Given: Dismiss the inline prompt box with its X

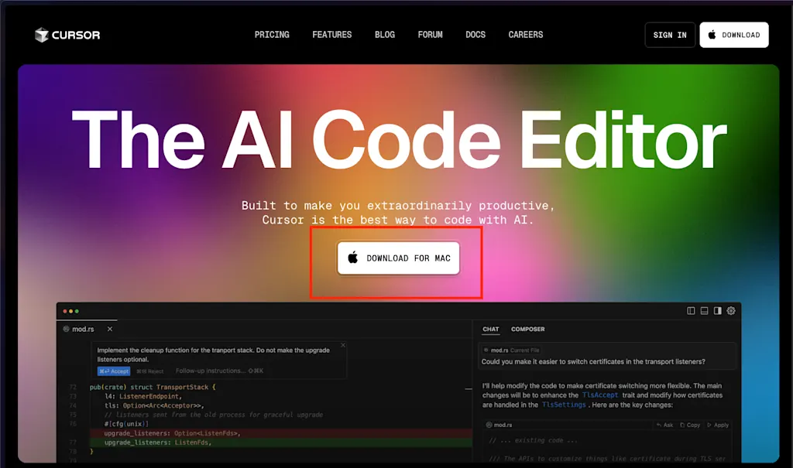Looking at the screenshot, I should point(343,345).
